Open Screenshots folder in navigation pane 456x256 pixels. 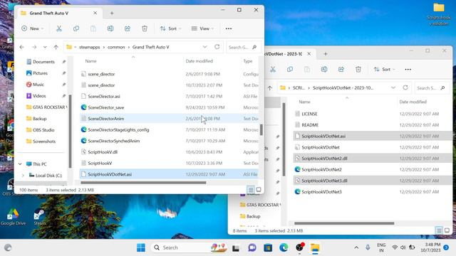(x=44, y=142)
